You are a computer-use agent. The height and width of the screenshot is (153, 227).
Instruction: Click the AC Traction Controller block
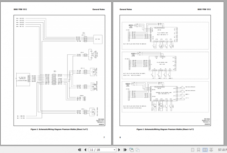tap(23, 80)
